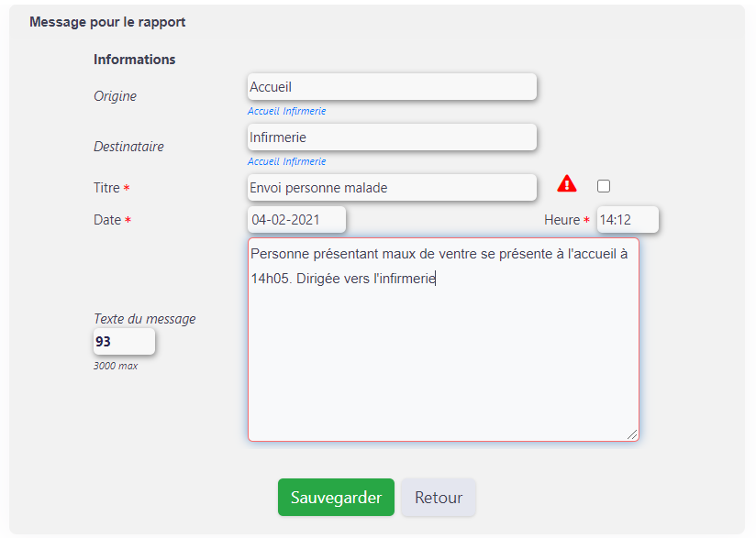Select Accueil link under Origine field

263,111
